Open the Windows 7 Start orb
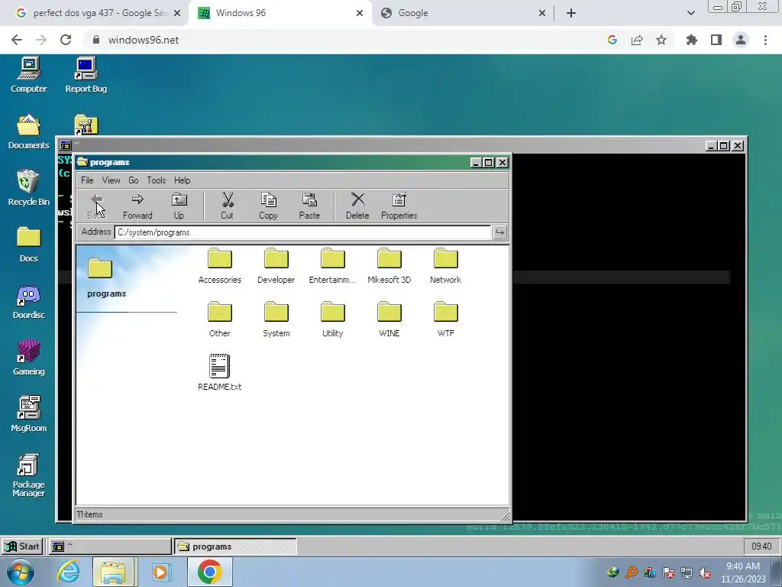This screenshot has width=782, height=587. click(21, 572)
